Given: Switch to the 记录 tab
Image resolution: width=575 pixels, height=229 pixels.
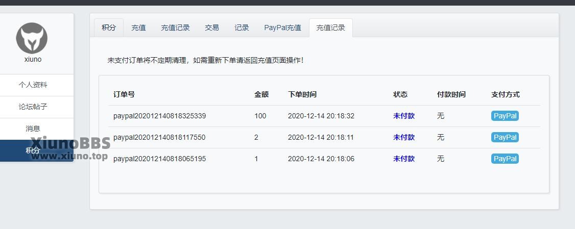Looking at the screenshot, I should coord(242,28).
